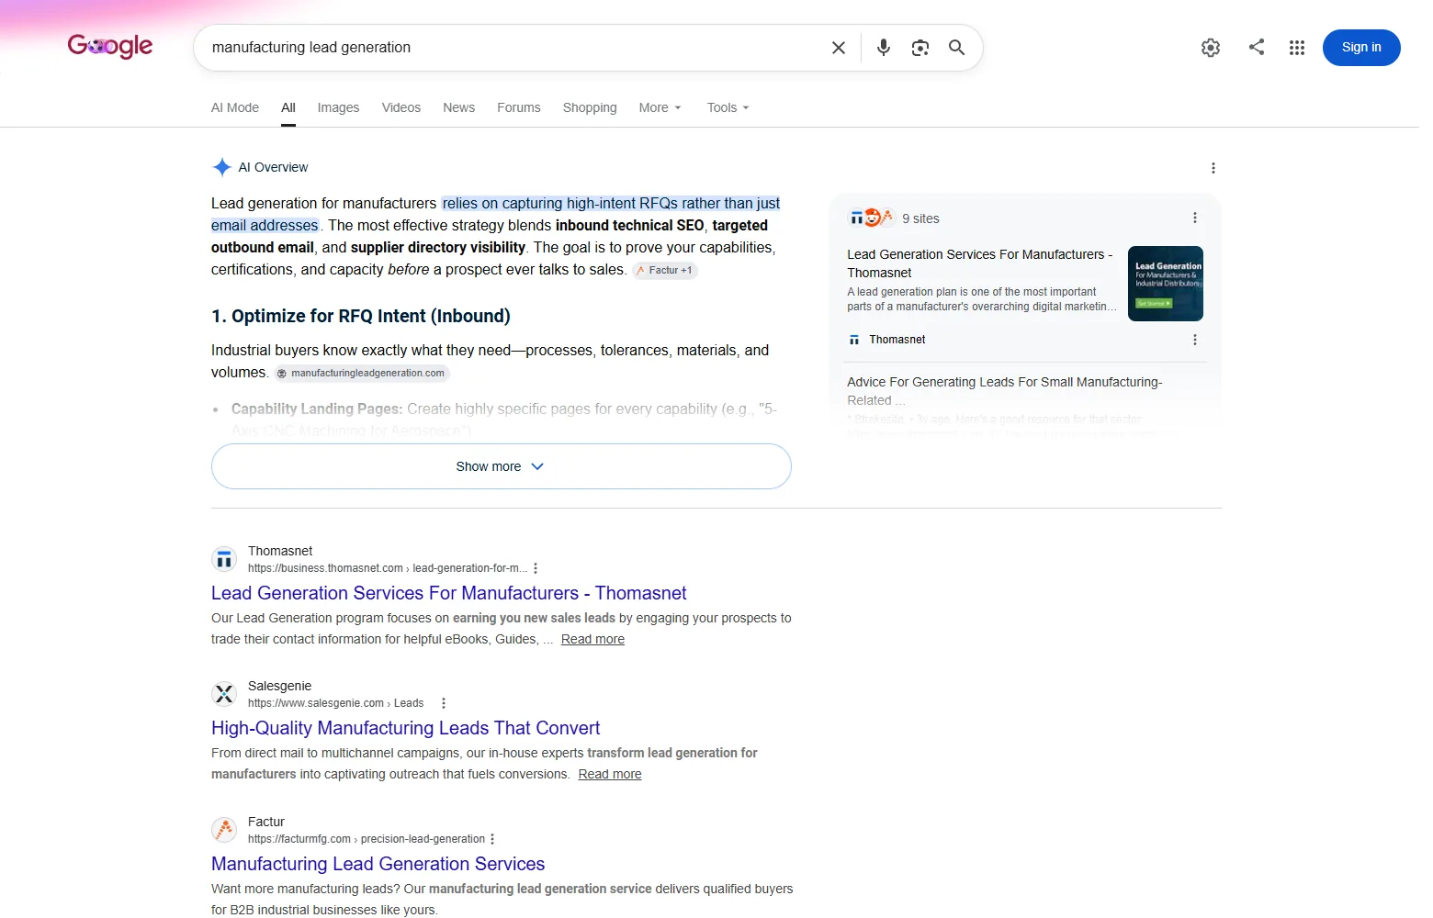
Task: Open the Tools dropdown
Action: (x=728, y=107)
